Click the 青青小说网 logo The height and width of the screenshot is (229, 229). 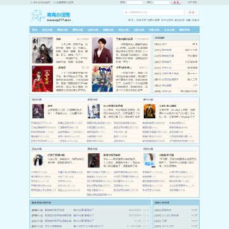(x=52, y=16)
